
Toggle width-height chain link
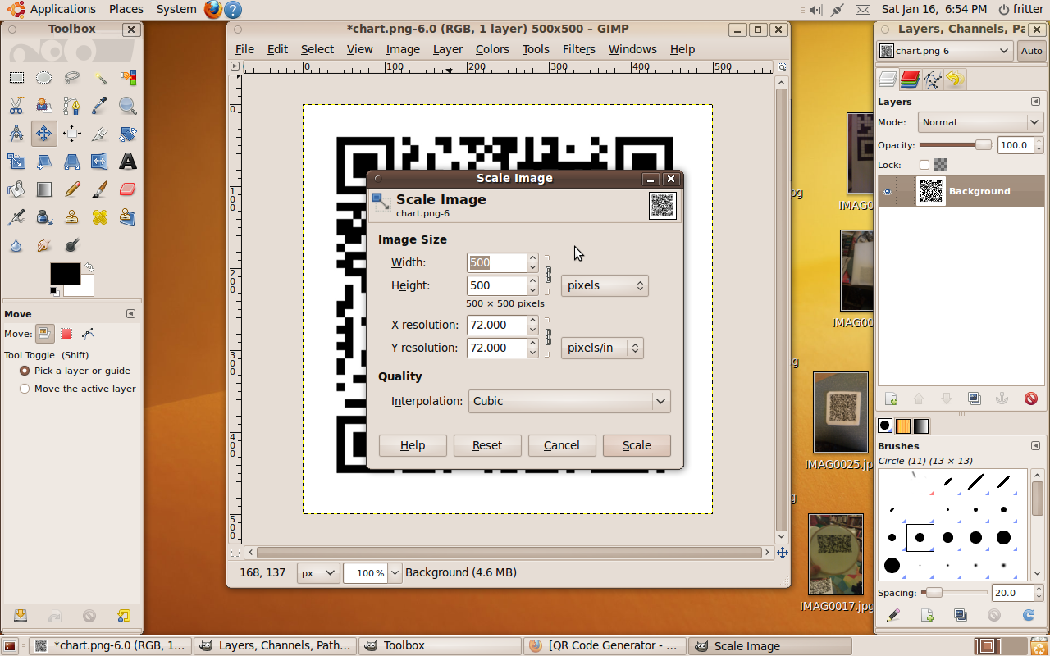(x=548, y=274)
